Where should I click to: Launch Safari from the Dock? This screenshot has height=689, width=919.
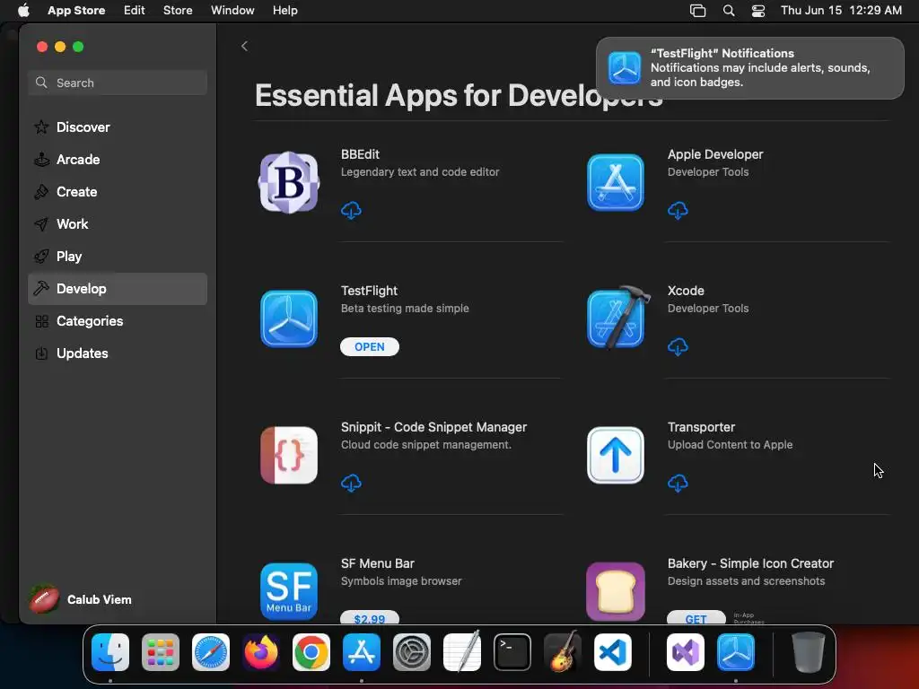[x=211, y=652]
